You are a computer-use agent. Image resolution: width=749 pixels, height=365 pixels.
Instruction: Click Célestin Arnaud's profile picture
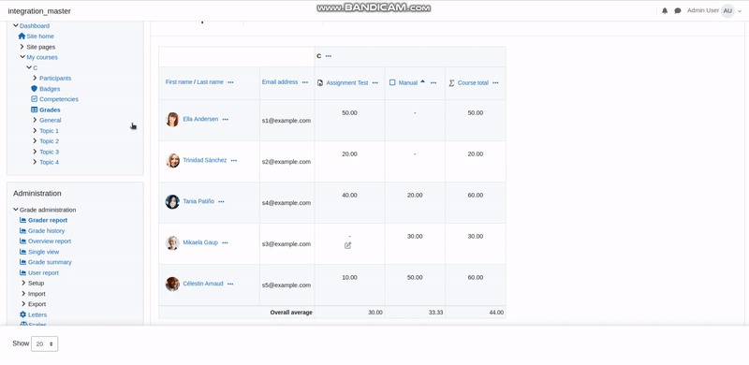click(172, 284)
